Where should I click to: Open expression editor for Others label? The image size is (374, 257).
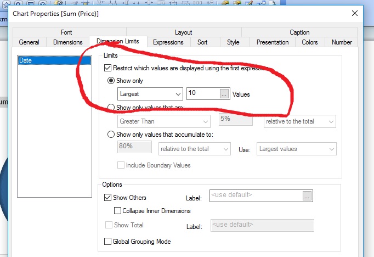click(x=307, y=196)
